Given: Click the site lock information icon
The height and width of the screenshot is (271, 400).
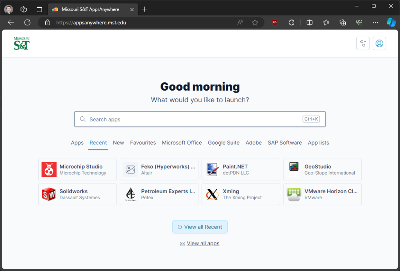Looking at the screenshot, I should (47, 22).
